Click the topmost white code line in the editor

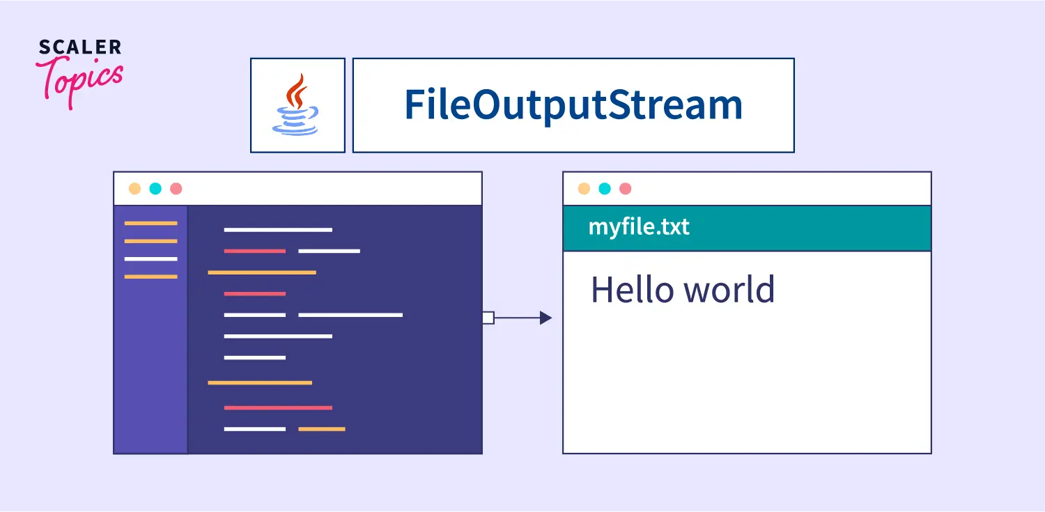tap(278, 230)
